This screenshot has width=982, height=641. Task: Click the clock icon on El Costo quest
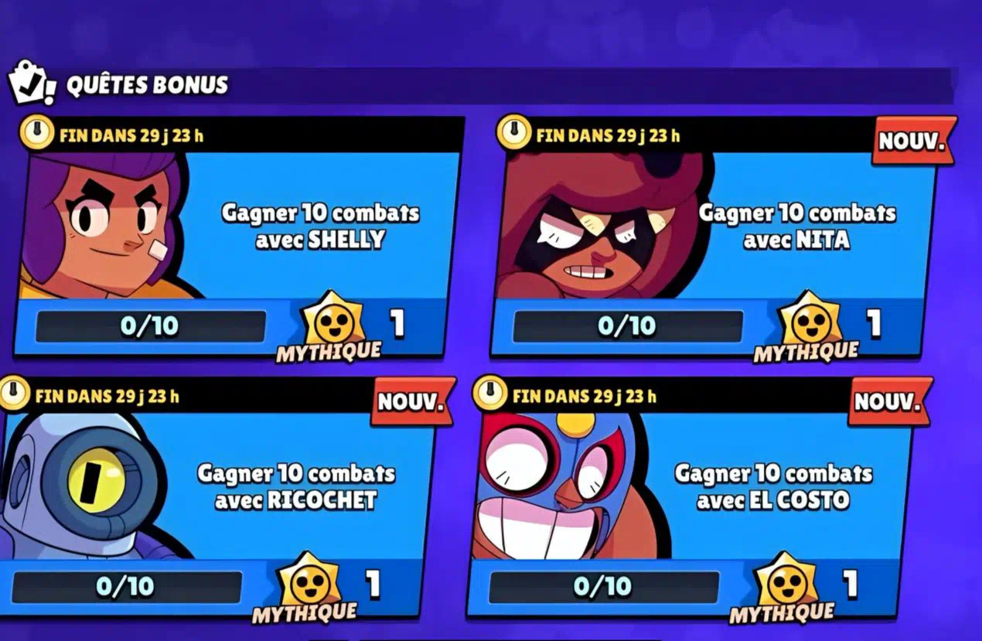[489, 394]
